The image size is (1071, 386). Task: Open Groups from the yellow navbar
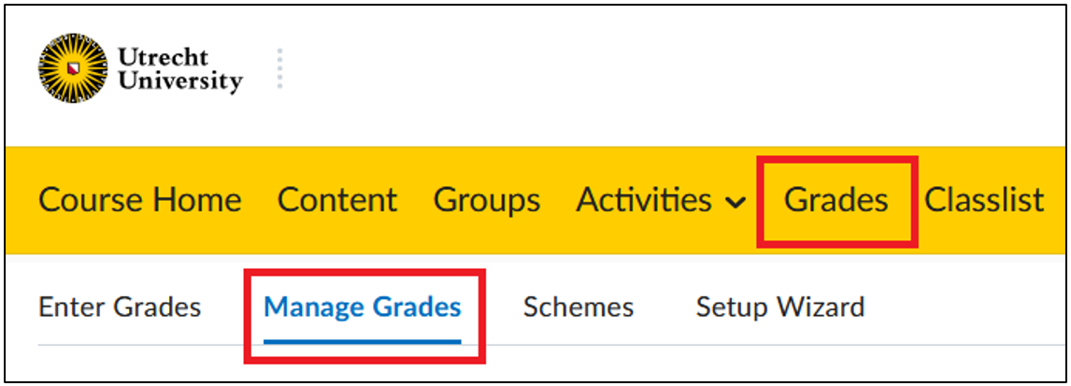(487, 200)
